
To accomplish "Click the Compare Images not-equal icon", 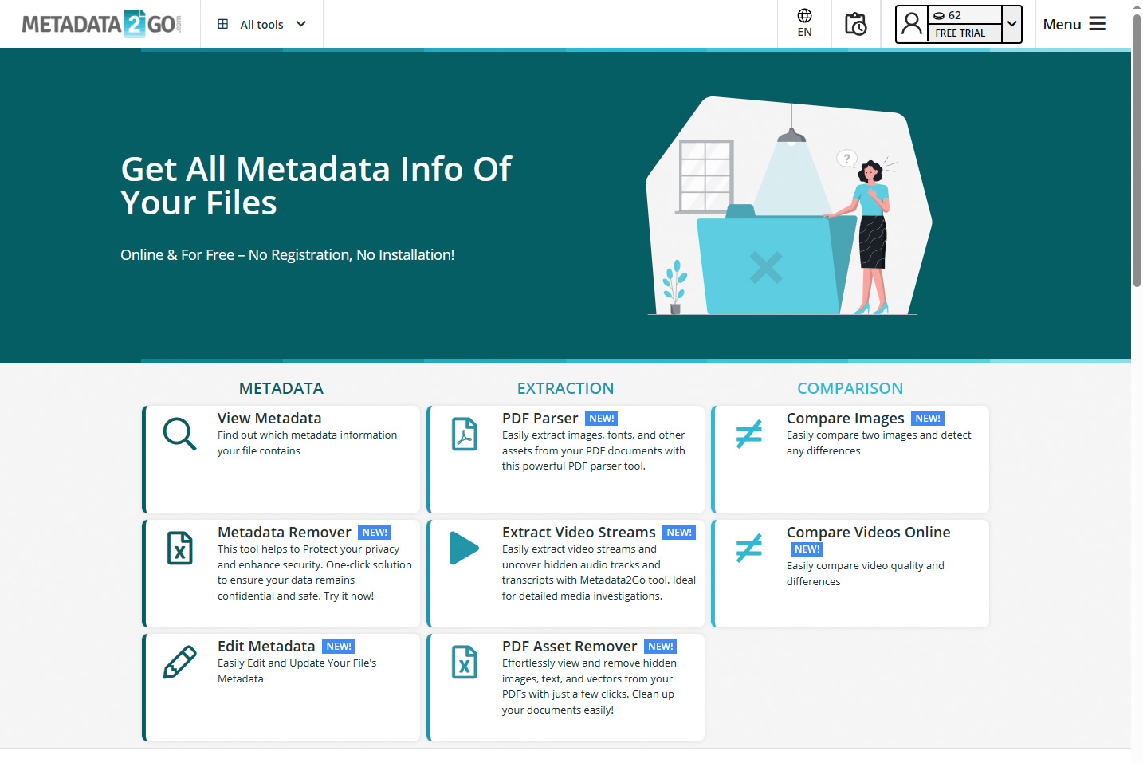I will click(x=749, y=434).
